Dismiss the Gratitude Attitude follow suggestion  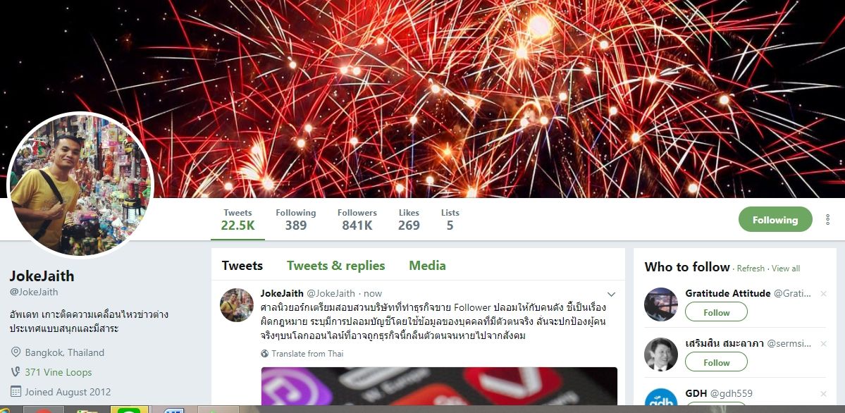pyautogui.click(x=823, y=294)
